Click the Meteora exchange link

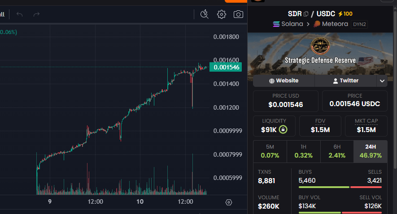(335, 24)
